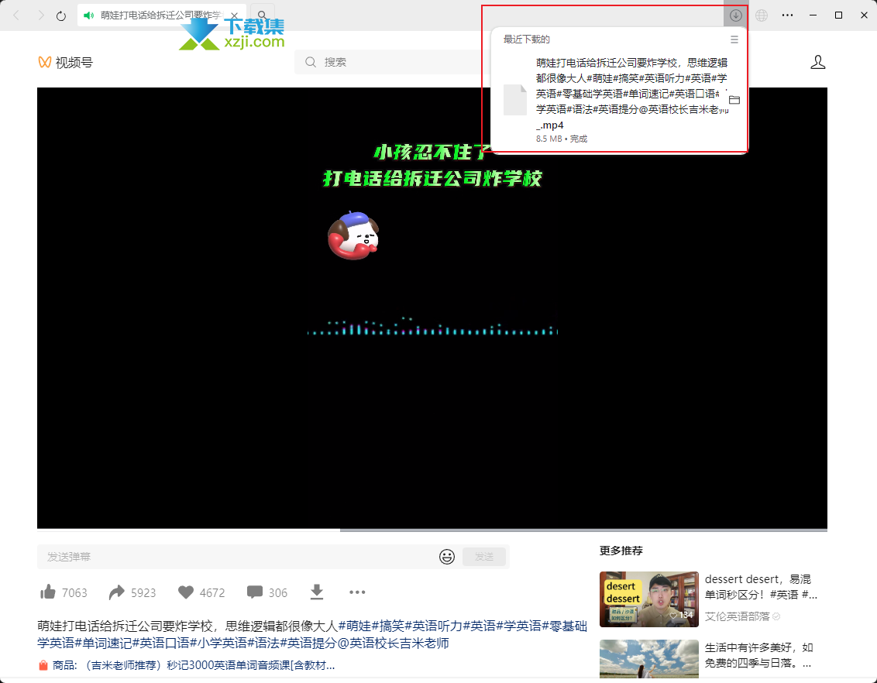The width and height of the screenshot is (877, 683).
Task: Open the downloads icon in toolbar
Action: [x=735, y=15]
